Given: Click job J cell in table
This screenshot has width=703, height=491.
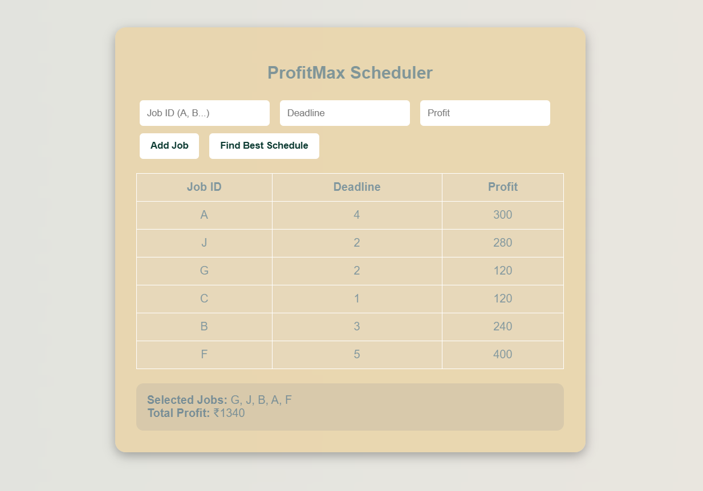Looking at the screenshot, I should tap(204, 243).
